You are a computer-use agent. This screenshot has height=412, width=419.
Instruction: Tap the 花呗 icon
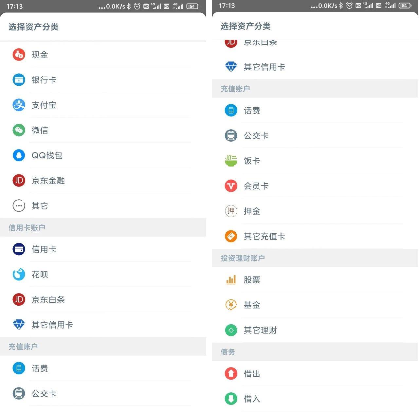(x=19, y=275)
